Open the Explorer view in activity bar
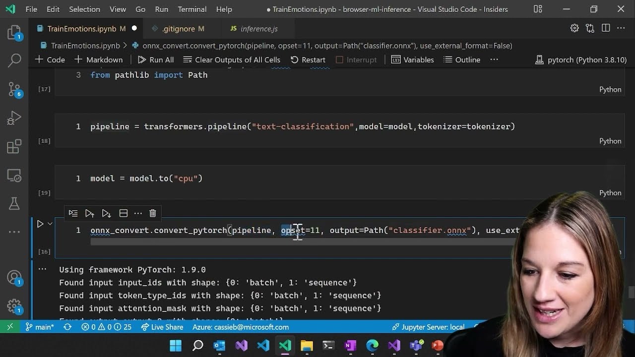The height and width of the screenshot is (357, 635). point(14,33)
